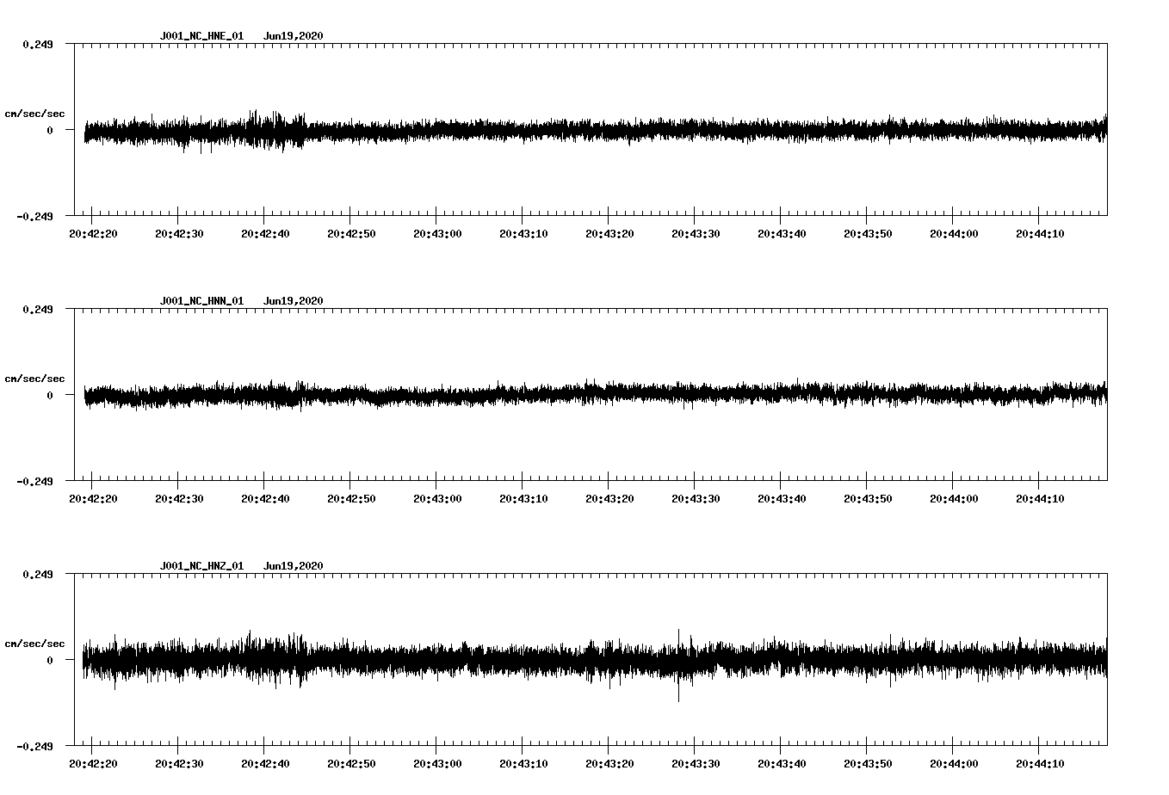This screenshot has height=795, width=1169.
Task: Select the Jun19,2020 date on HNZ plot
Action: 294,566
